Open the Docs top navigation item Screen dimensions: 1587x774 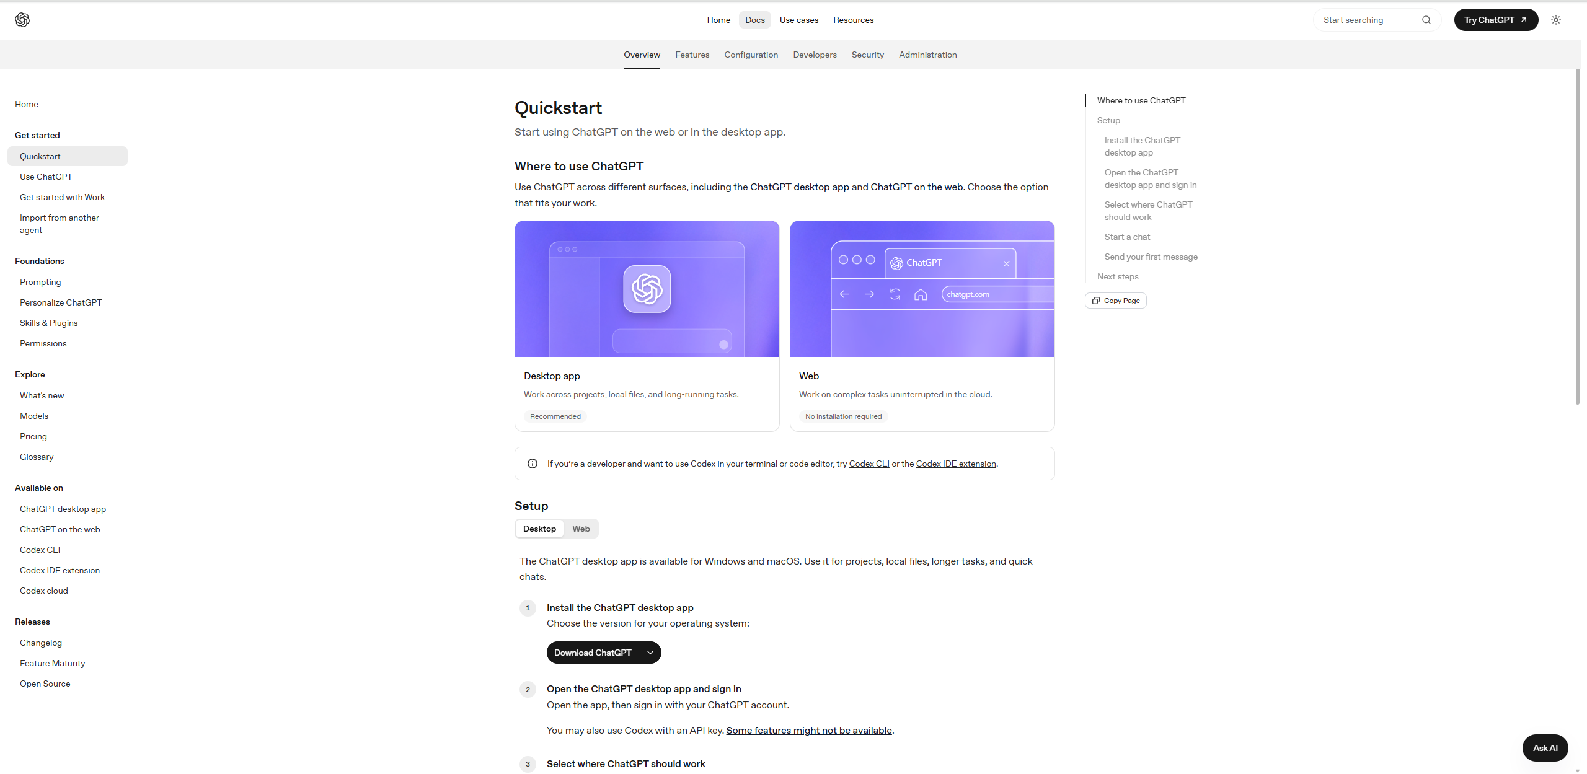(755, 20)
